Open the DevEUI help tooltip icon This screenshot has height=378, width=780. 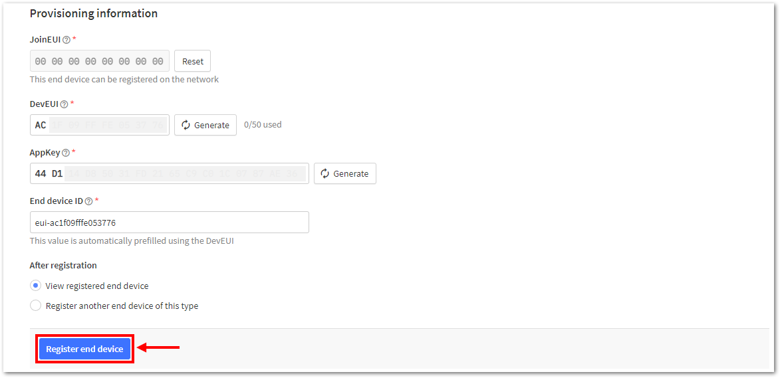click(x=64, y=104)
